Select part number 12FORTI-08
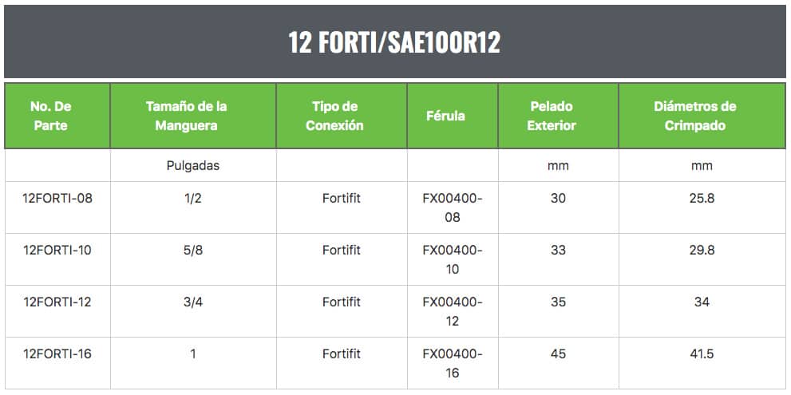Viewport: 791px width, 395px height. pos(57,198)
